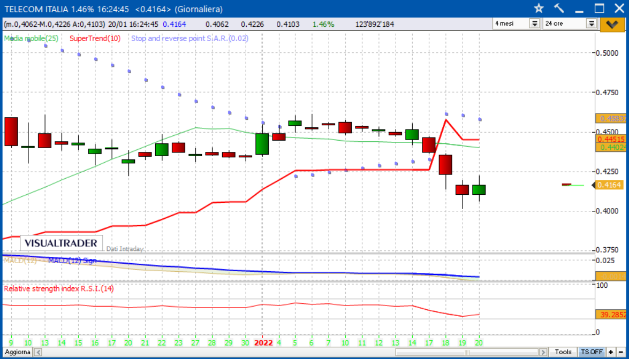Toggle the Media mobile(25) indicator label
Image resolution: width=629 pixels, height=359 pixels.
tap(31, 39)
